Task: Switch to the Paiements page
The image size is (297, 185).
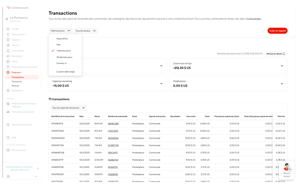Action: [x=17, y=81]
